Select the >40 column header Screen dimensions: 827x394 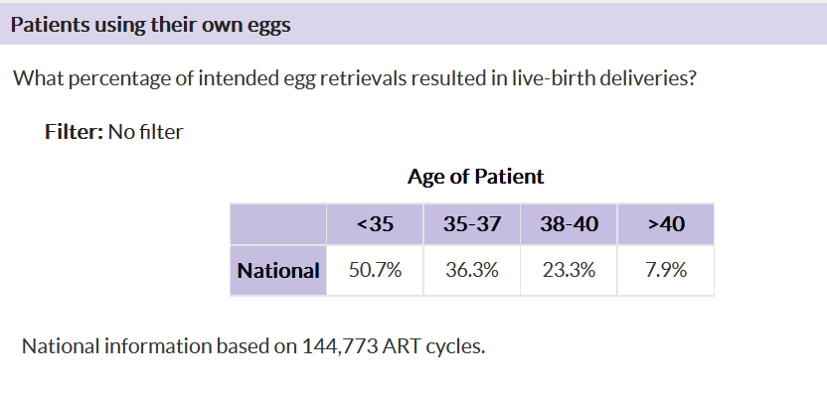pyautogui.click(x=666, y=224)
